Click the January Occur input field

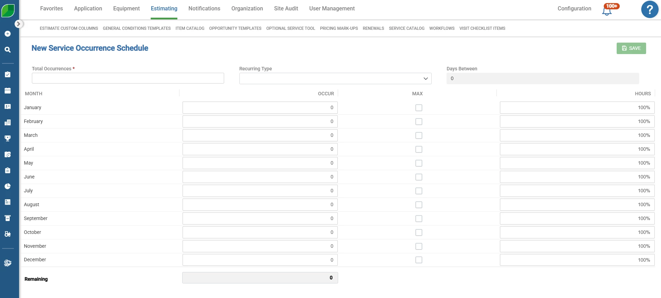coord(260,107)
